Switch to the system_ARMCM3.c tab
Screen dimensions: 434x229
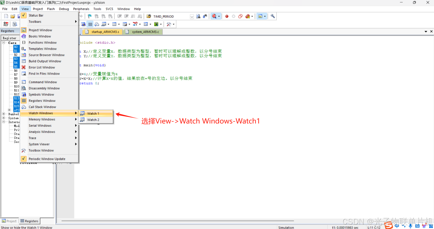(143, 32)
